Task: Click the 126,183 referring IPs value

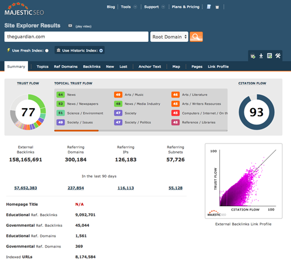Action: click(126, 160)
